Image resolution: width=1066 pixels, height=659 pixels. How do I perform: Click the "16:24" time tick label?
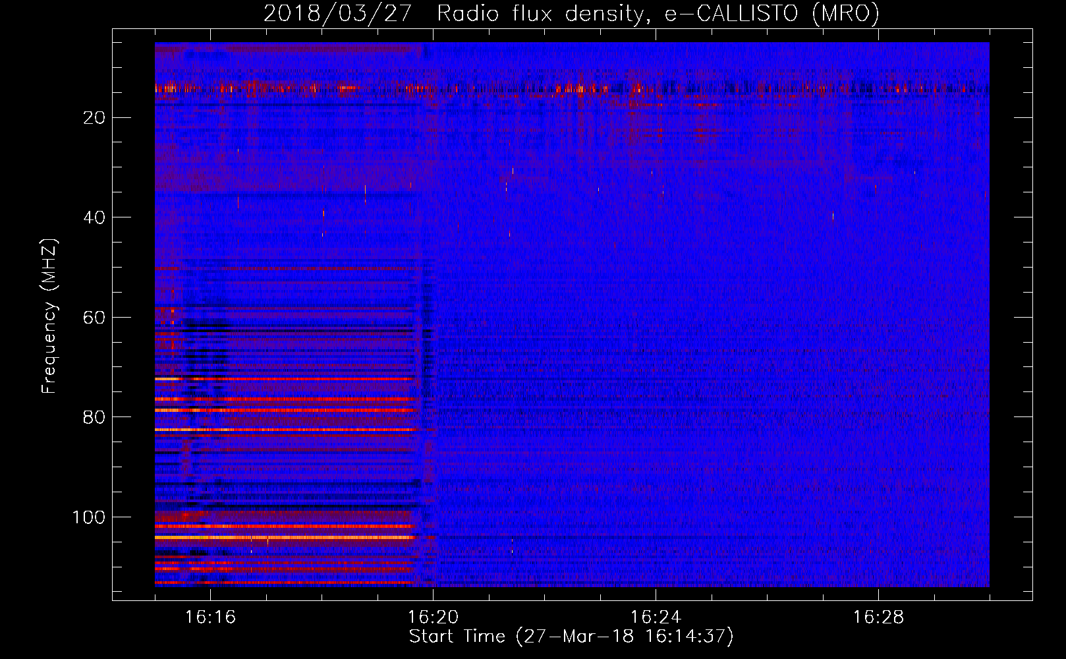click(x=656, y=617)
